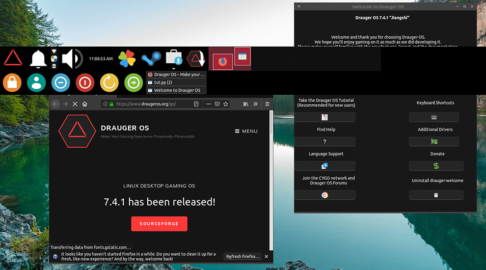Open Firefox hamburger application menu
Screen dimensions: 486x270
267,104
